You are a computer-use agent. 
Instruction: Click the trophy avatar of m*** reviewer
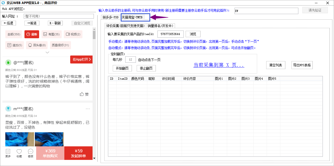(x=8, y=109)
